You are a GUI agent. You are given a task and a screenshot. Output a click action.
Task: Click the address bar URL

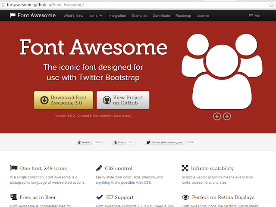pyautogui.click(x=45, y=5)
